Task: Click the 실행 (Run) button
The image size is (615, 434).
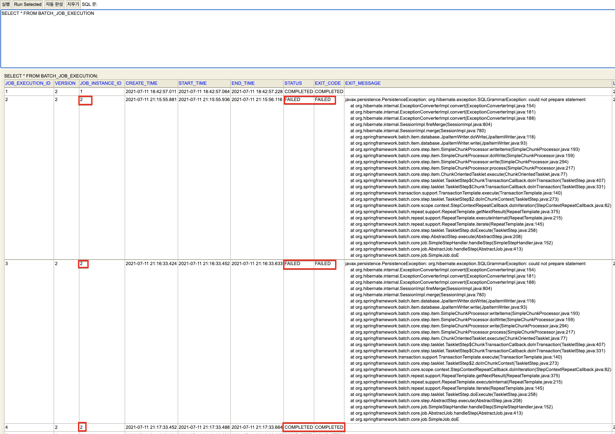Action: (x=6, y=4)
